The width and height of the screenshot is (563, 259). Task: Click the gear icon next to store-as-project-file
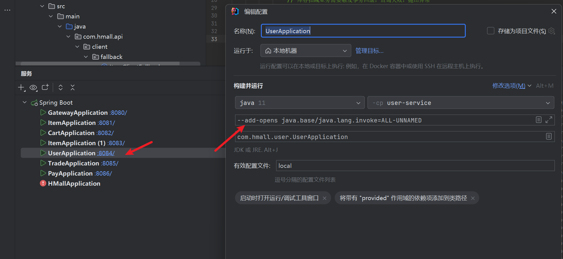pyautogui.click(x=552, y=31)
